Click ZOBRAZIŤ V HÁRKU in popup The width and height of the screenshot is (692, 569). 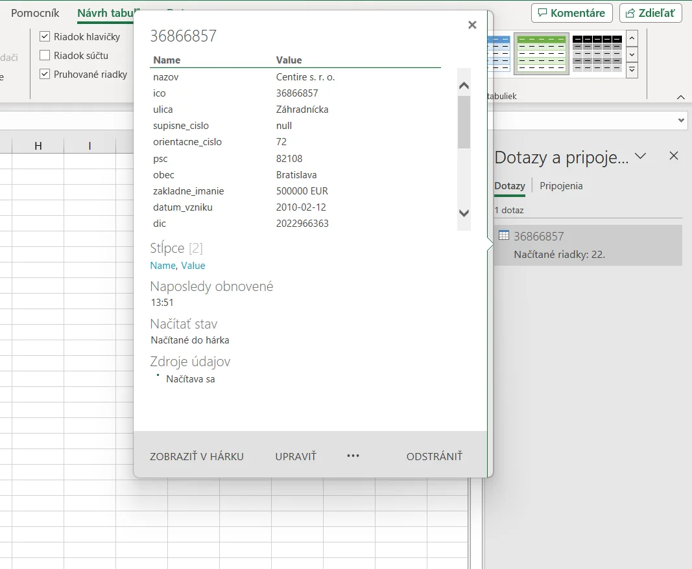[x=197, y=456]
